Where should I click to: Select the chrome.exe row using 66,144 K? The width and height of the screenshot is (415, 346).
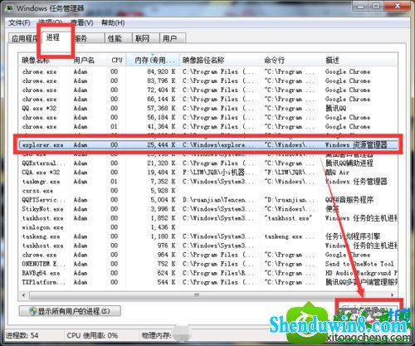(x=208, y=99)
